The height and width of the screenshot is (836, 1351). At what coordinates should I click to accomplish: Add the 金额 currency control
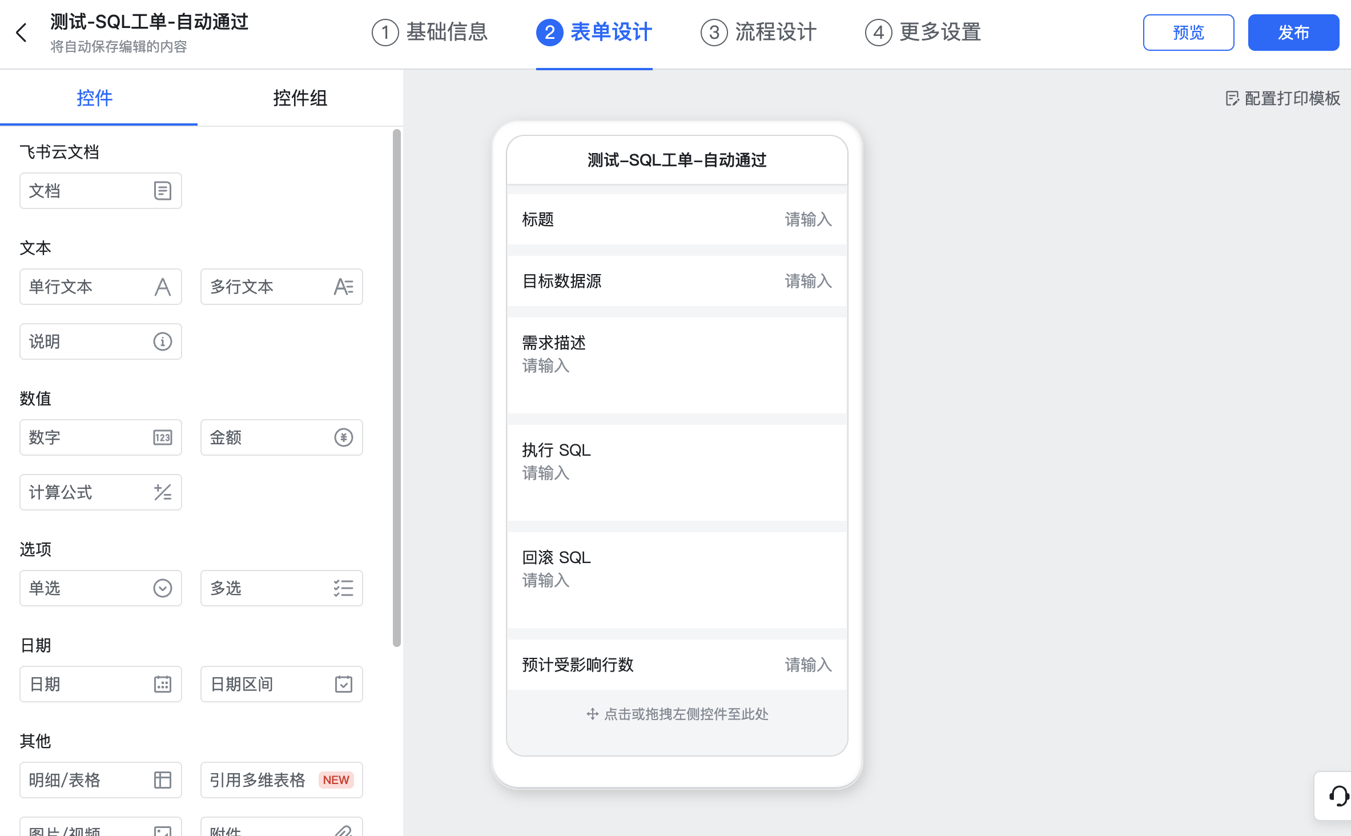click(282, 437)
